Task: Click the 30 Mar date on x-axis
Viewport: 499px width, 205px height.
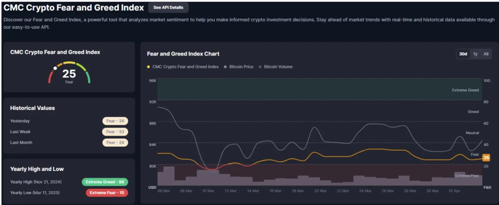Action: pyautogui.click(x=433, y=191)
